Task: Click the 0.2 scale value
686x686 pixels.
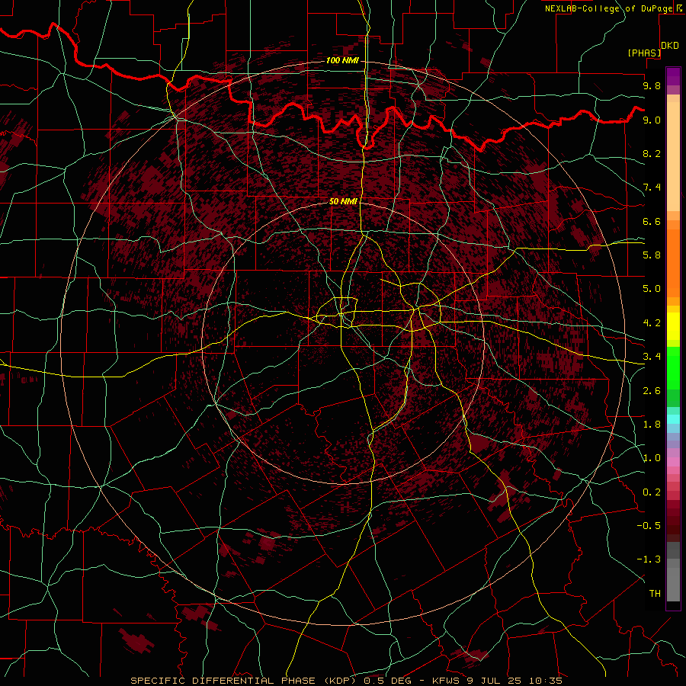Action: [652, 492]
